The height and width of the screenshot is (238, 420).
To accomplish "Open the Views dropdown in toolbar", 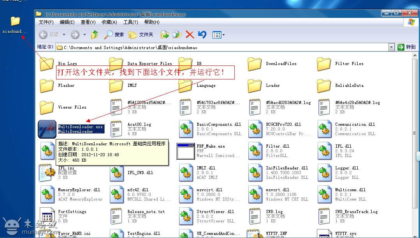I will [x=218, y=35].
